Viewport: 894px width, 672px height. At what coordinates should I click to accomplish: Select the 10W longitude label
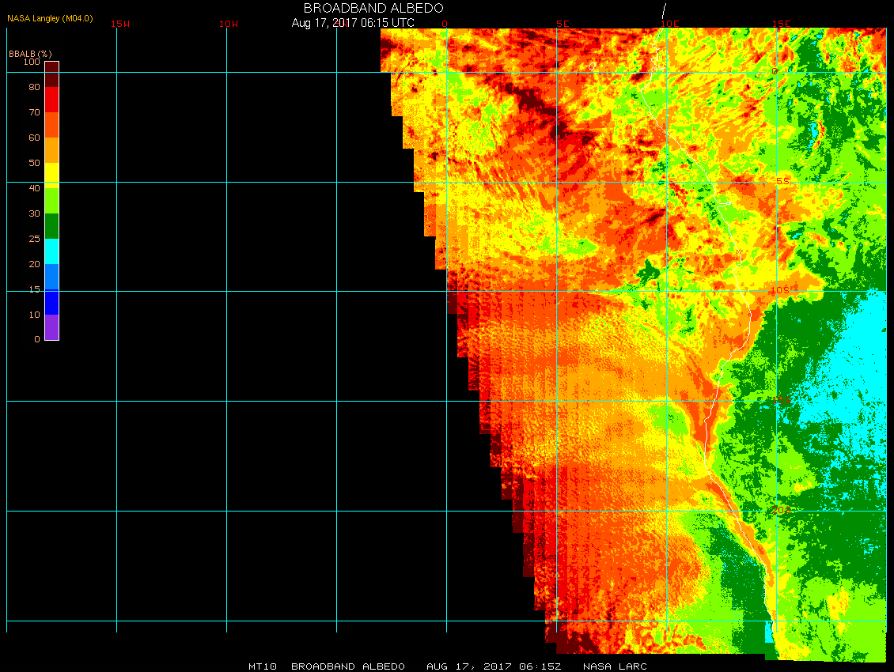[229, 24]
